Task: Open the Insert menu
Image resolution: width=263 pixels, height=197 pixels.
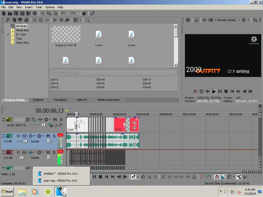Action: (29, 7)
